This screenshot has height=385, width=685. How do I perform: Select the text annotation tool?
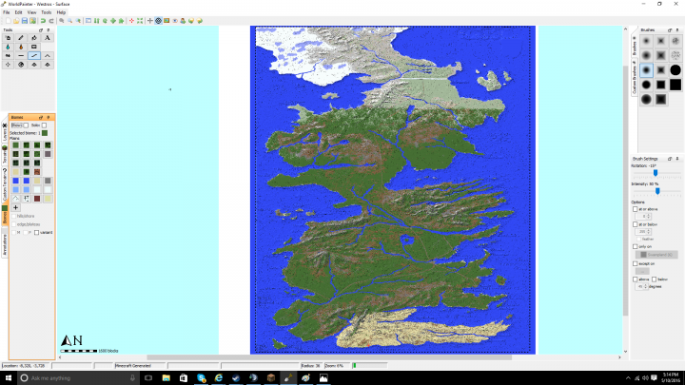coord(48,37)
